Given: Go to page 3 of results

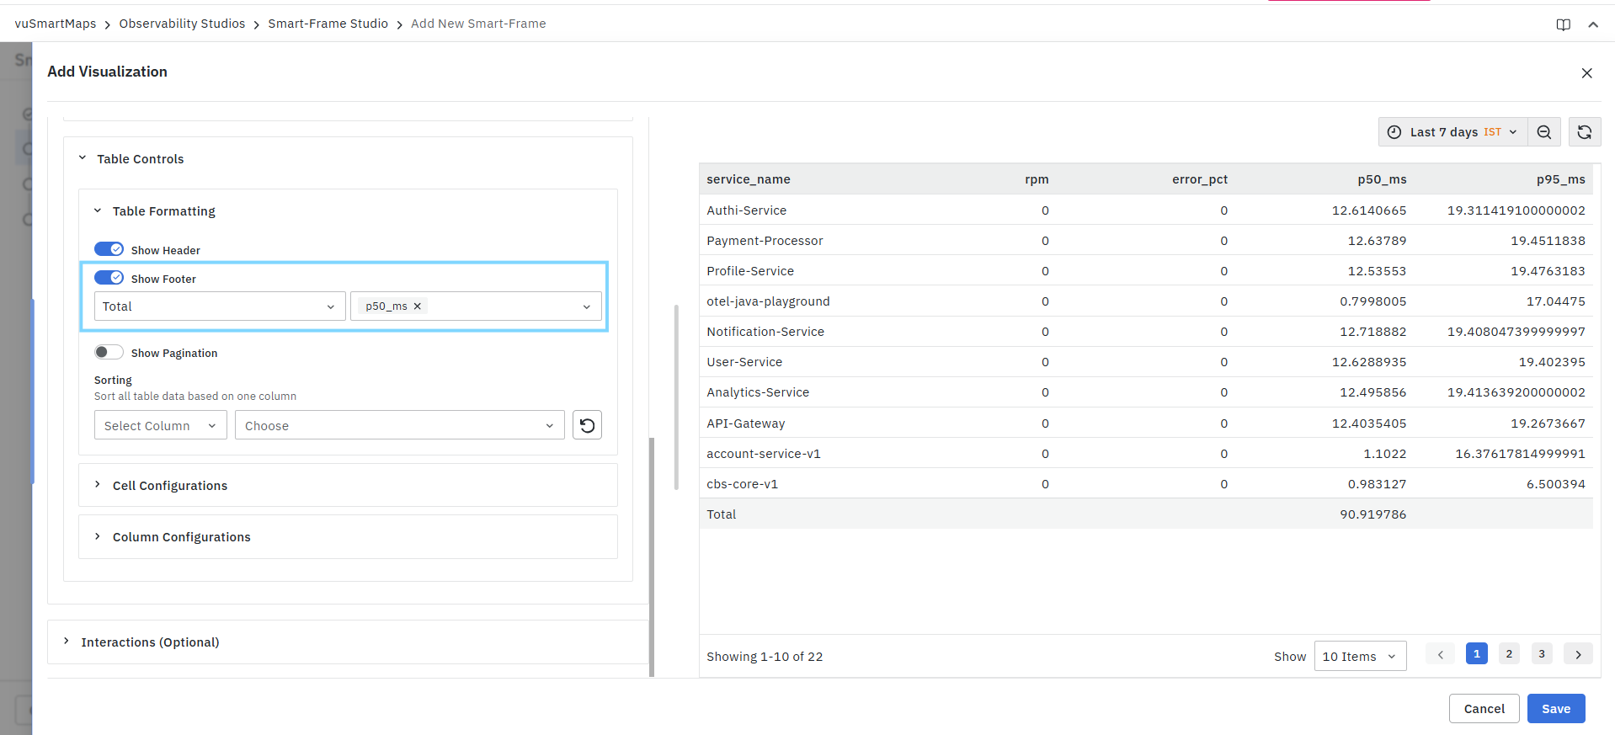Looking at the screenshot, I should pyautogui.click(x=1542, y=653).
